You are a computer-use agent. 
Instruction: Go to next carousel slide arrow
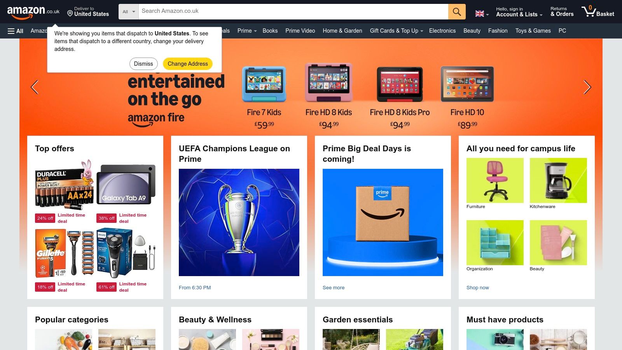coord(587,87)
